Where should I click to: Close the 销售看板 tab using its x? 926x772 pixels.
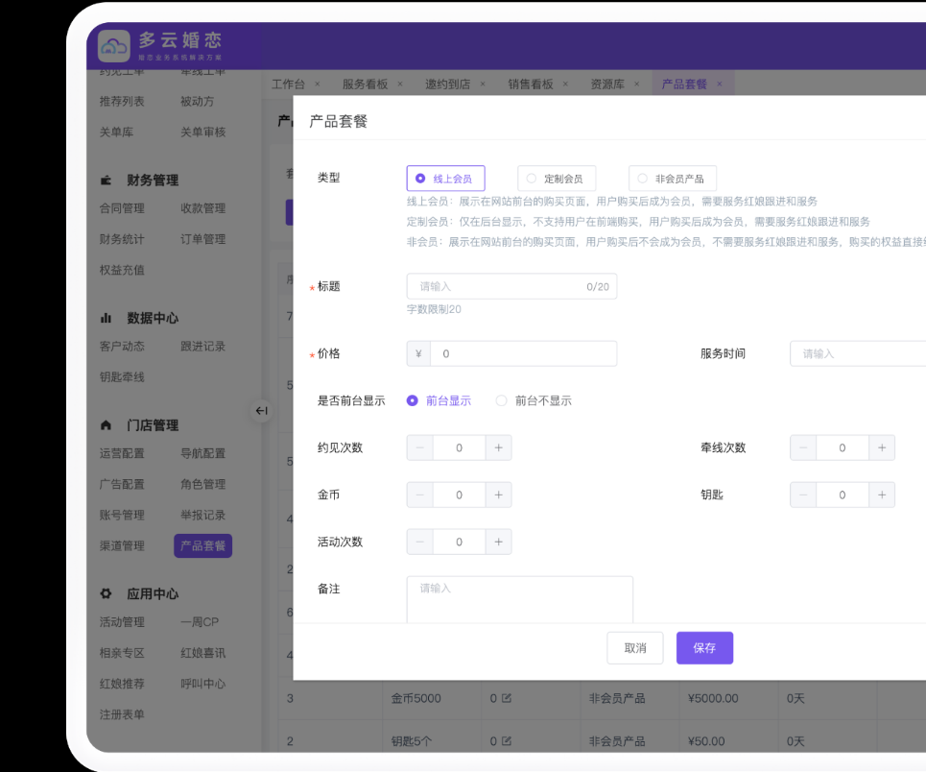coord(565,84)
